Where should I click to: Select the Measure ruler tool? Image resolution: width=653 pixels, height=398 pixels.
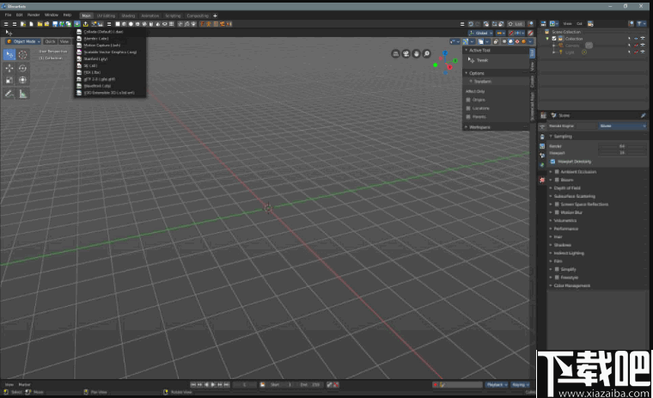pyautogui.click(x=22, y=94)
